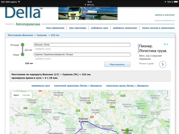Click the green origin marker A icon

(22, 45)
